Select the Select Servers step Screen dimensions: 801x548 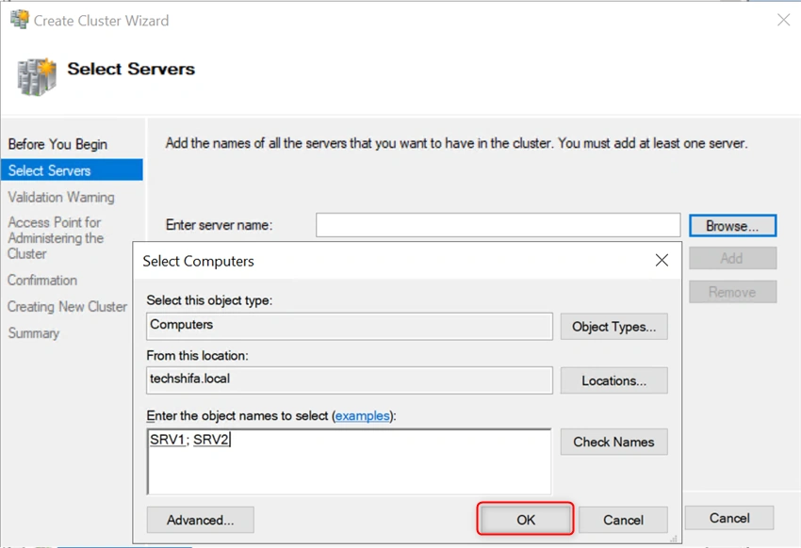pyautogui.click(x=72, y=169)
